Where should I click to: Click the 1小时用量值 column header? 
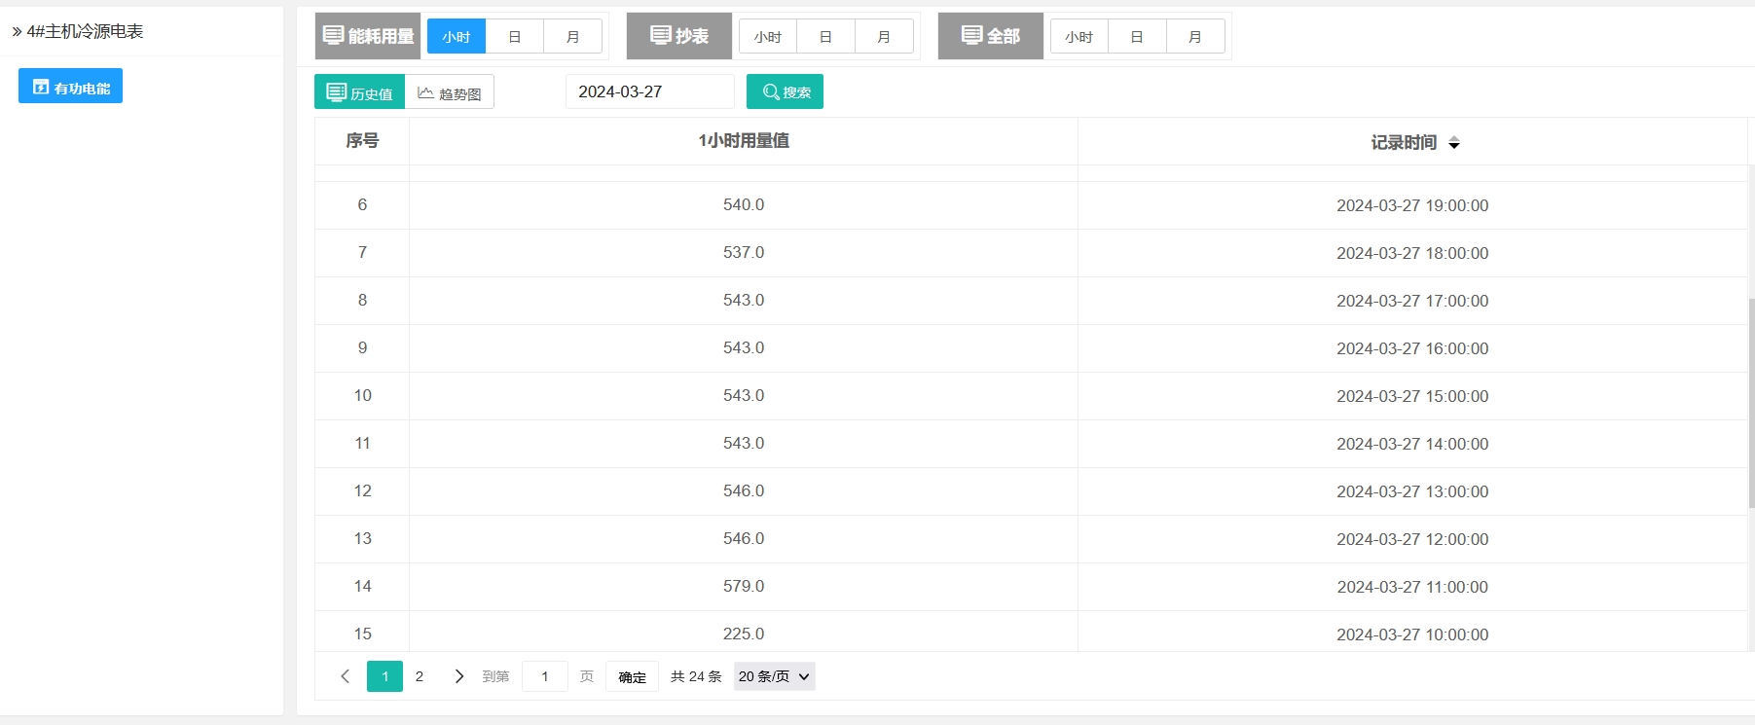[x=744, y=141]
